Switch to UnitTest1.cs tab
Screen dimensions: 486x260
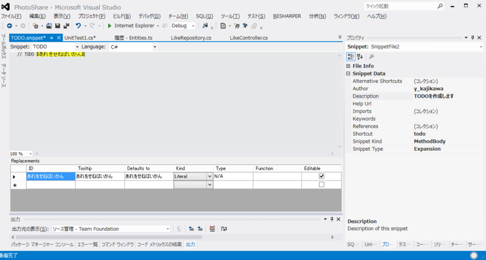80,38
